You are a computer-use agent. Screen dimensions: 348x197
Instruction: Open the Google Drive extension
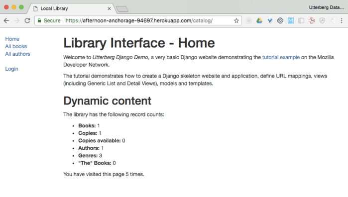click(x=259, y=20)
